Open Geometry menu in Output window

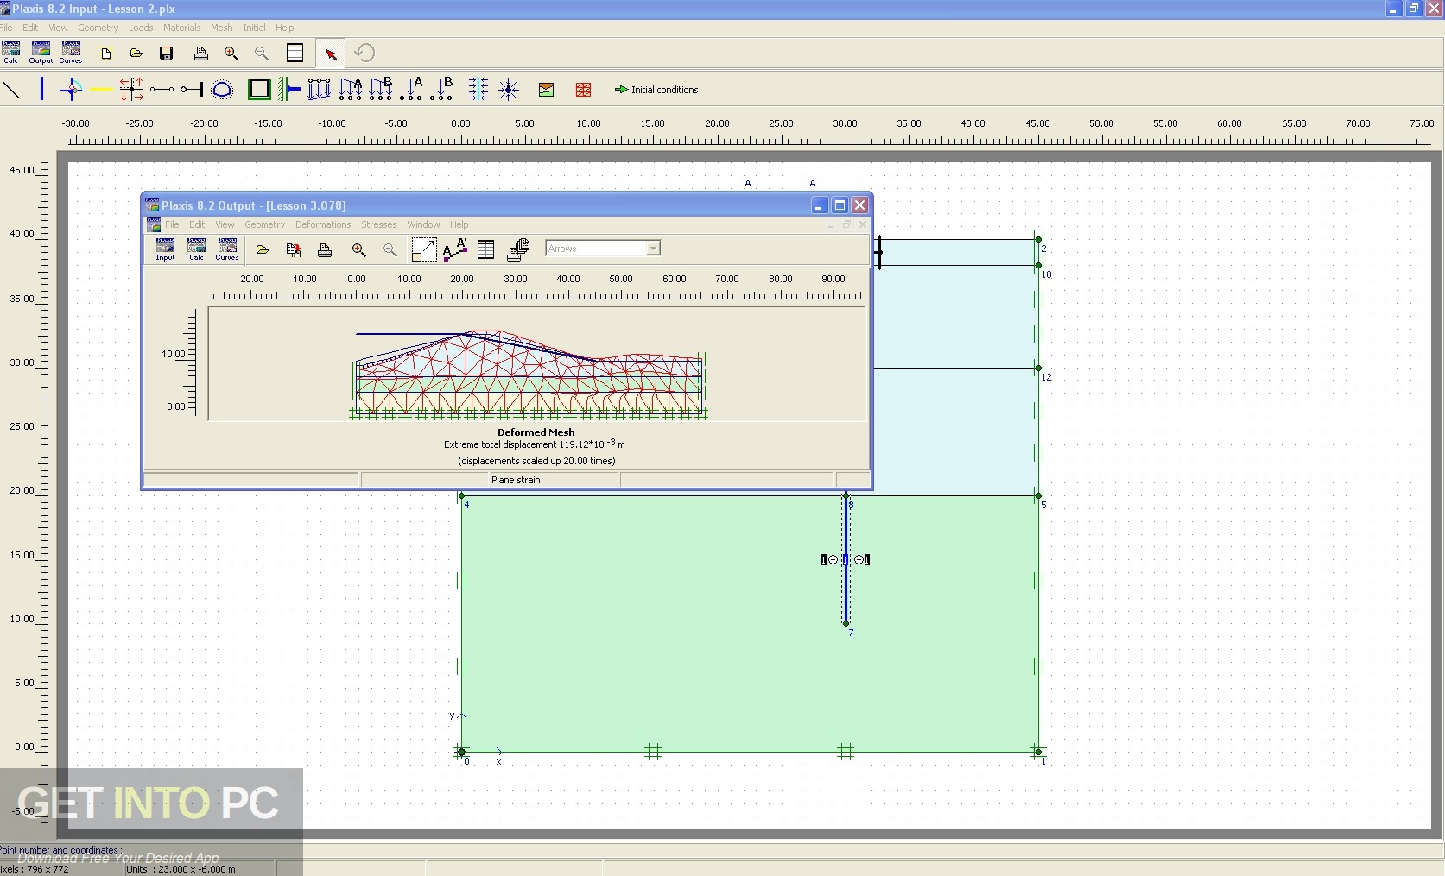265,224
